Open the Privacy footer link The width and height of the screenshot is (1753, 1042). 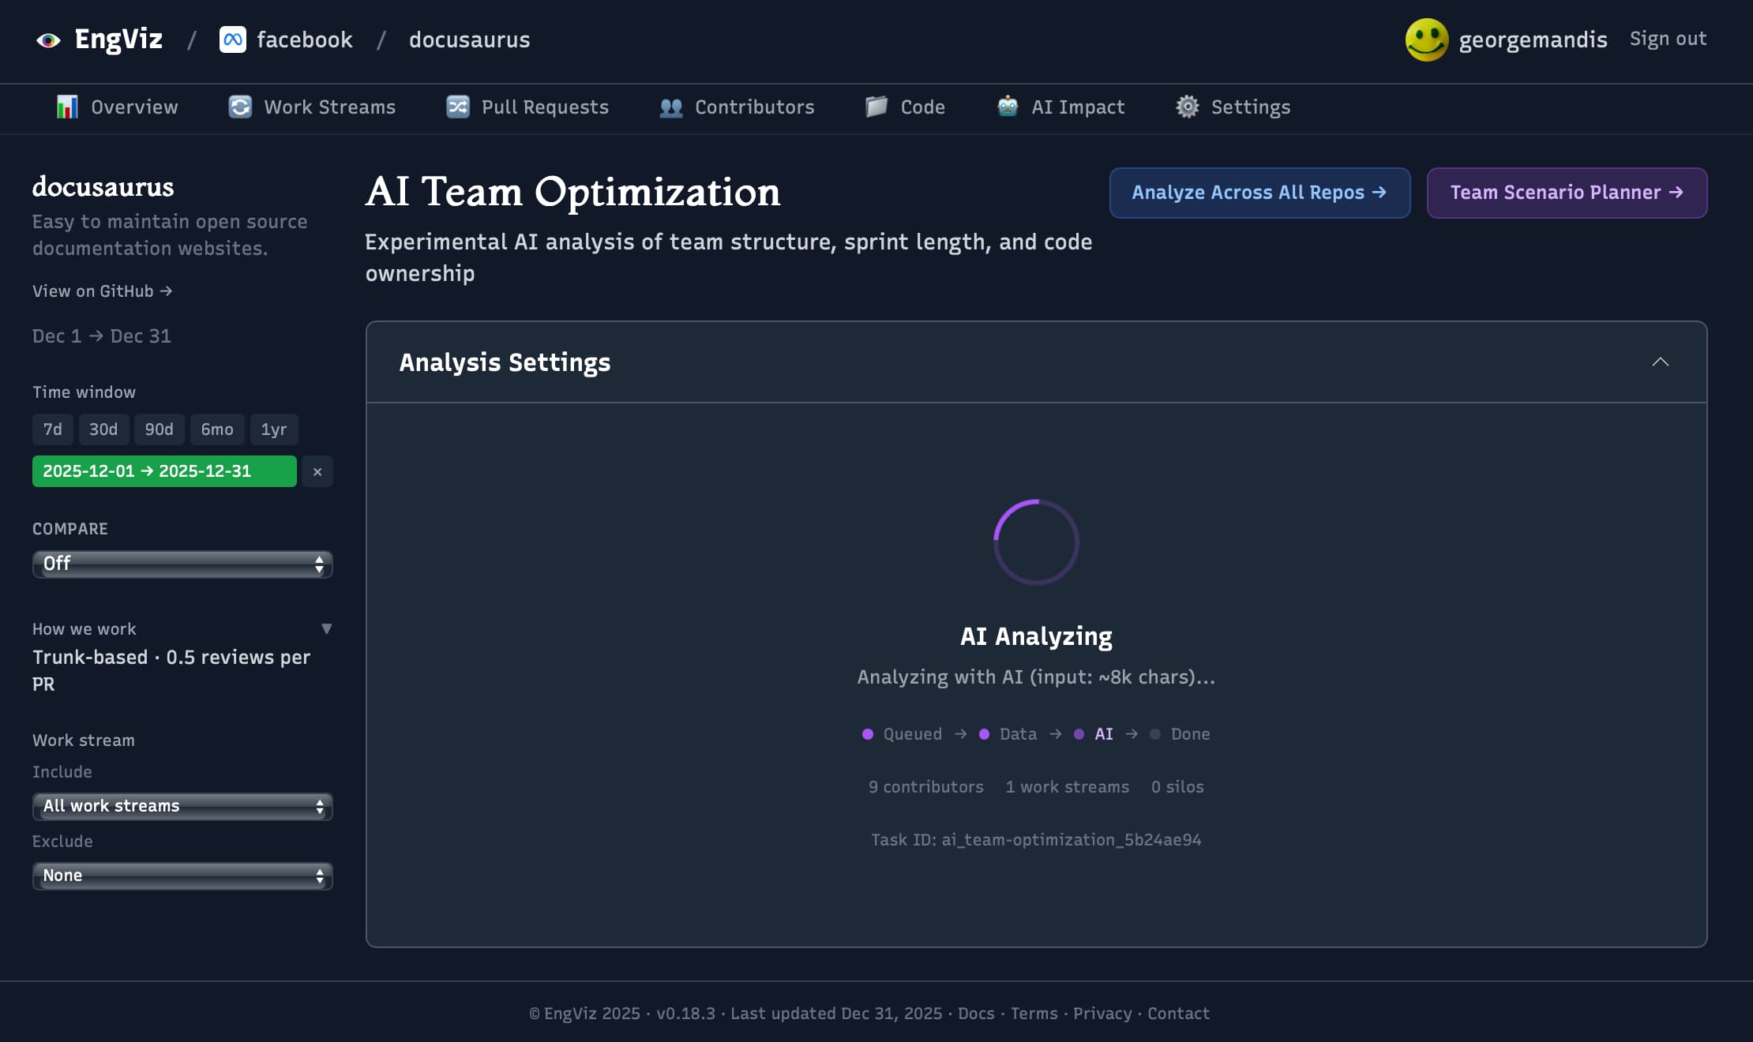pyautogui.click(x=1102, y=1014)
